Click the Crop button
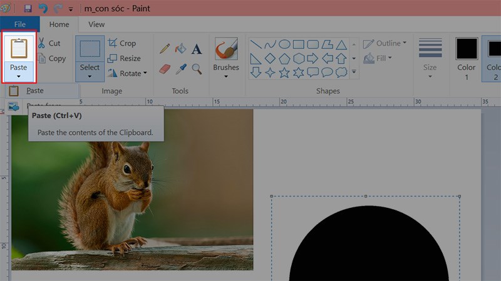This screenshot has width=501, height=281. coord(121,43)
